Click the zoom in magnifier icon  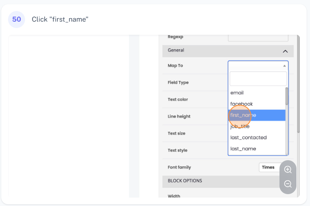pos(288,170)
